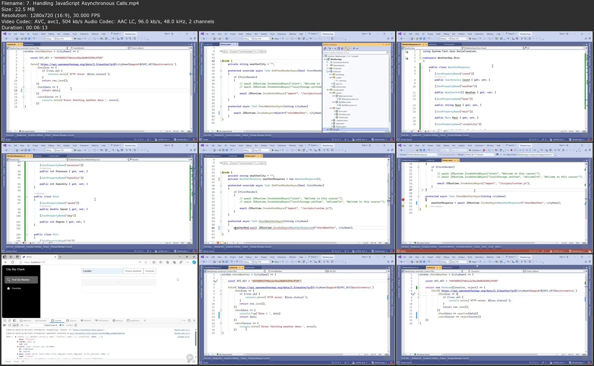Click the Collapse All icon in Solution Explorer

tap(339, 48)
